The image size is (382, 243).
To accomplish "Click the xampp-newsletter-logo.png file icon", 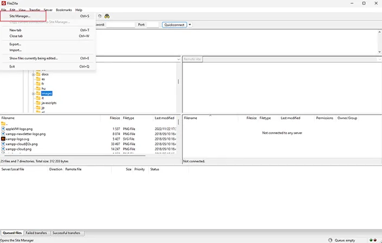I will pos(3,134).
